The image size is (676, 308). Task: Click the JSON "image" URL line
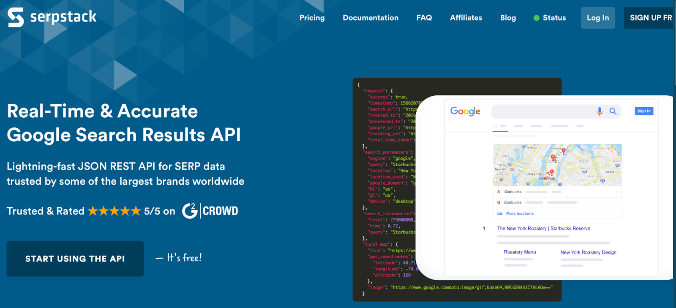click(x=460, y=287)
